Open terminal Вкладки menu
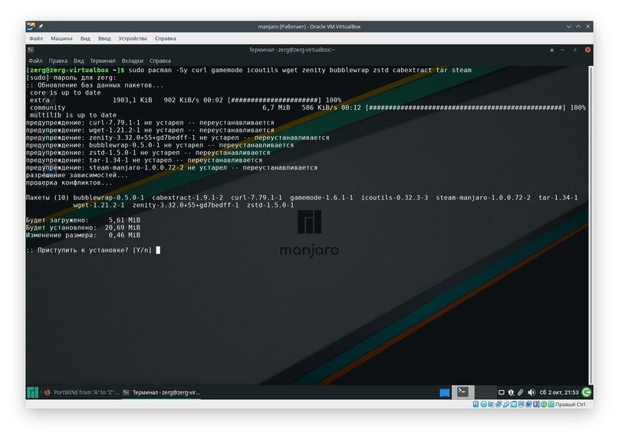619x439 pixels. [x=132, y=61]
